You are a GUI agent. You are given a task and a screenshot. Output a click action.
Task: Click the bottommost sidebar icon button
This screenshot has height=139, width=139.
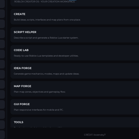coord(2,135)
